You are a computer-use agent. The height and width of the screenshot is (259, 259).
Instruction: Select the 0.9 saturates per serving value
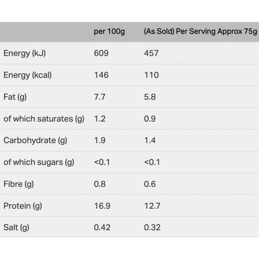coord(150,119)
